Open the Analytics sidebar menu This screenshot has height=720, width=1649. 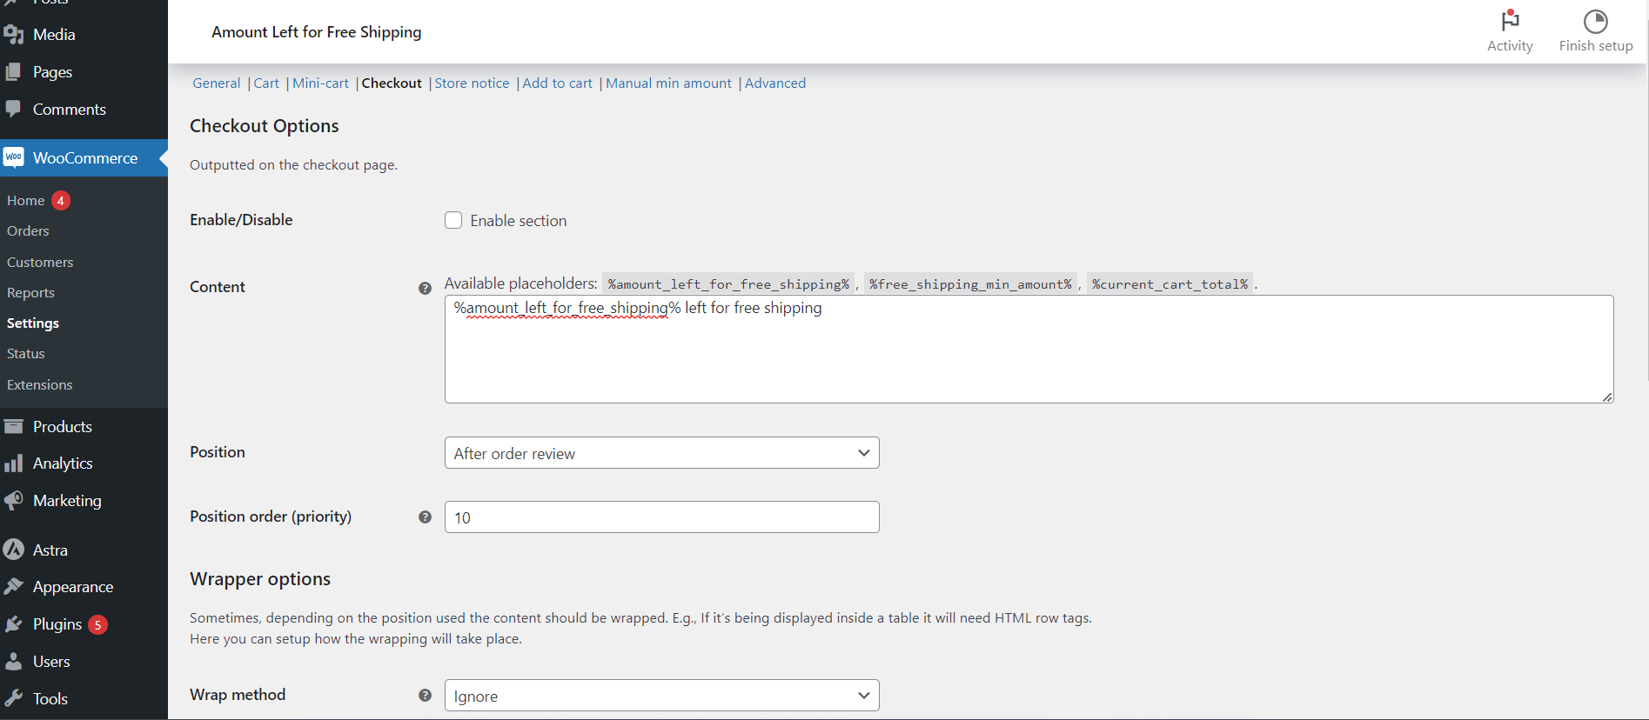pos(62,463)
